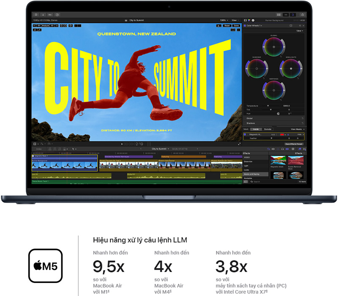The height and width of the screenshot is (296, 338).
Task: Expand the View Masks dropdown
Action: (x=297, y=129)
